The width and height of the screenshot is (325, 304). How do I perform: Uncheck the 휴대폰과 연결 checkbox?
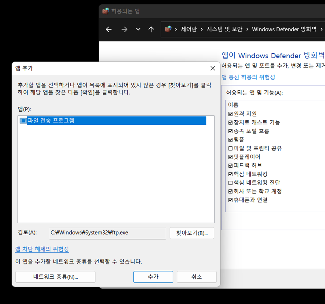[230, 200]
